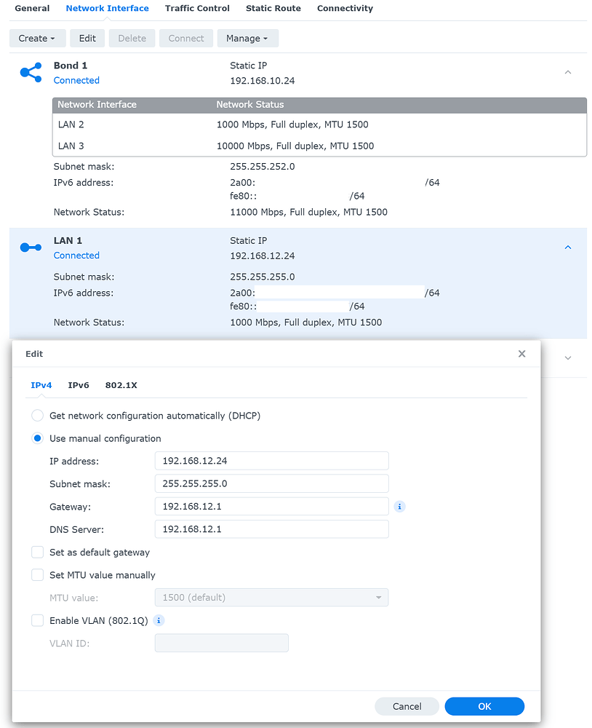Click the VLAN ID input field
Image resolution: width=592 pixels, height=728 pixels.
pos(222,643)
